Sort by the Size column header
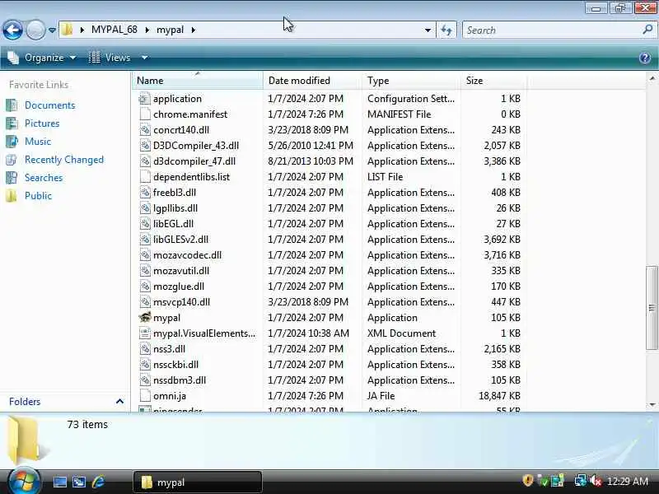 click(x=493, y=81)
